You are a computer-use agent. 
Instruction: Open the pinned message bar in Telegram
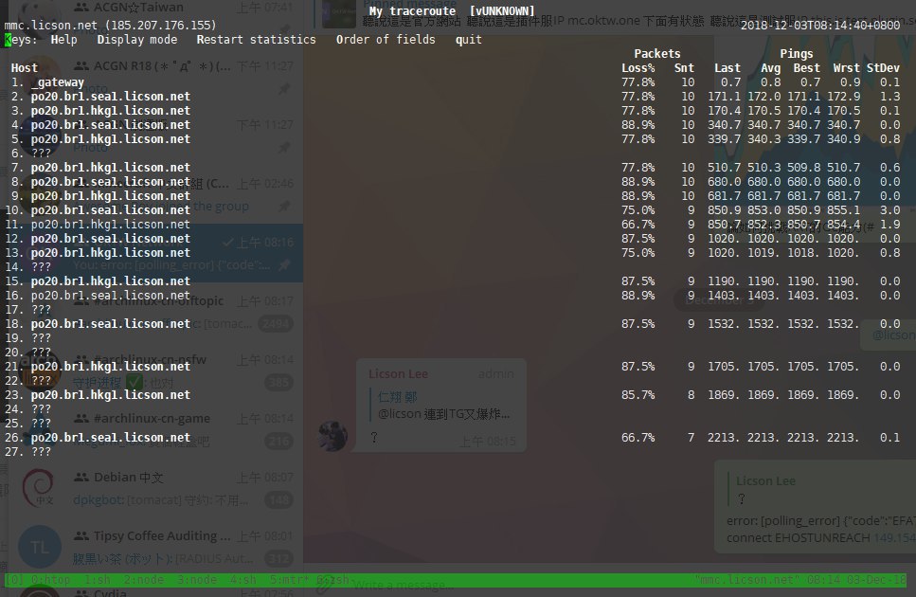click(609, 14)
